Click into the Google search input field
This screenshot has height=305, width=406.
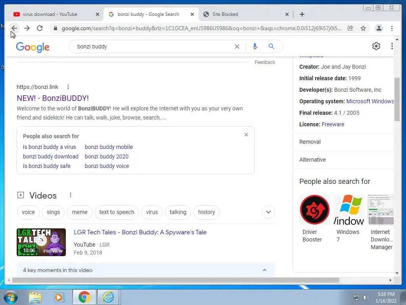pos(154,47)
